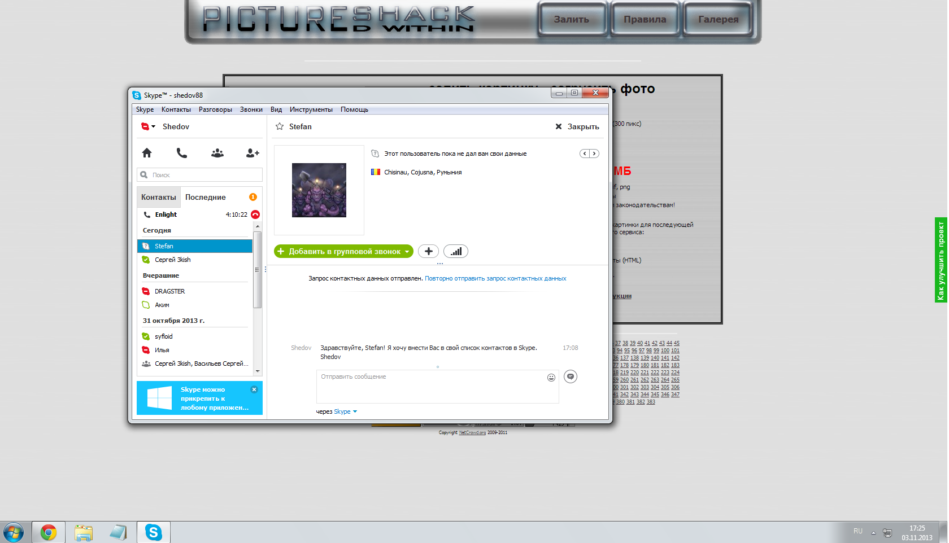The image size is (949, 543).
Task: Select Аким contact
Action: click(195, 305)
